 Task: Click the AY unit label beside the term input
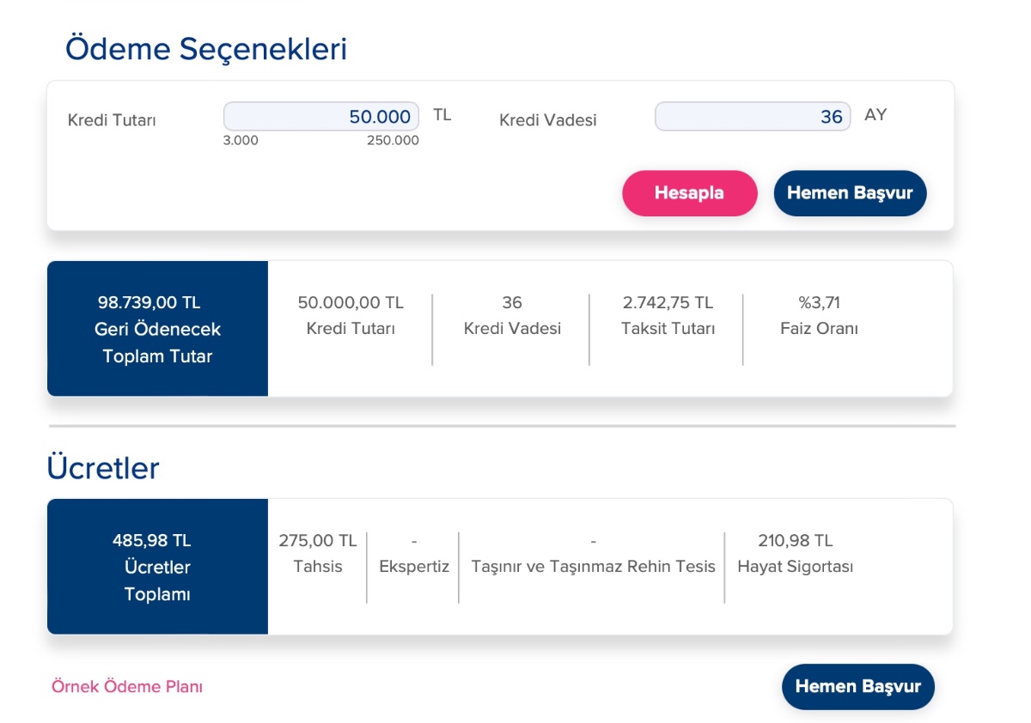pyautogui.click(x=875, y=115)
